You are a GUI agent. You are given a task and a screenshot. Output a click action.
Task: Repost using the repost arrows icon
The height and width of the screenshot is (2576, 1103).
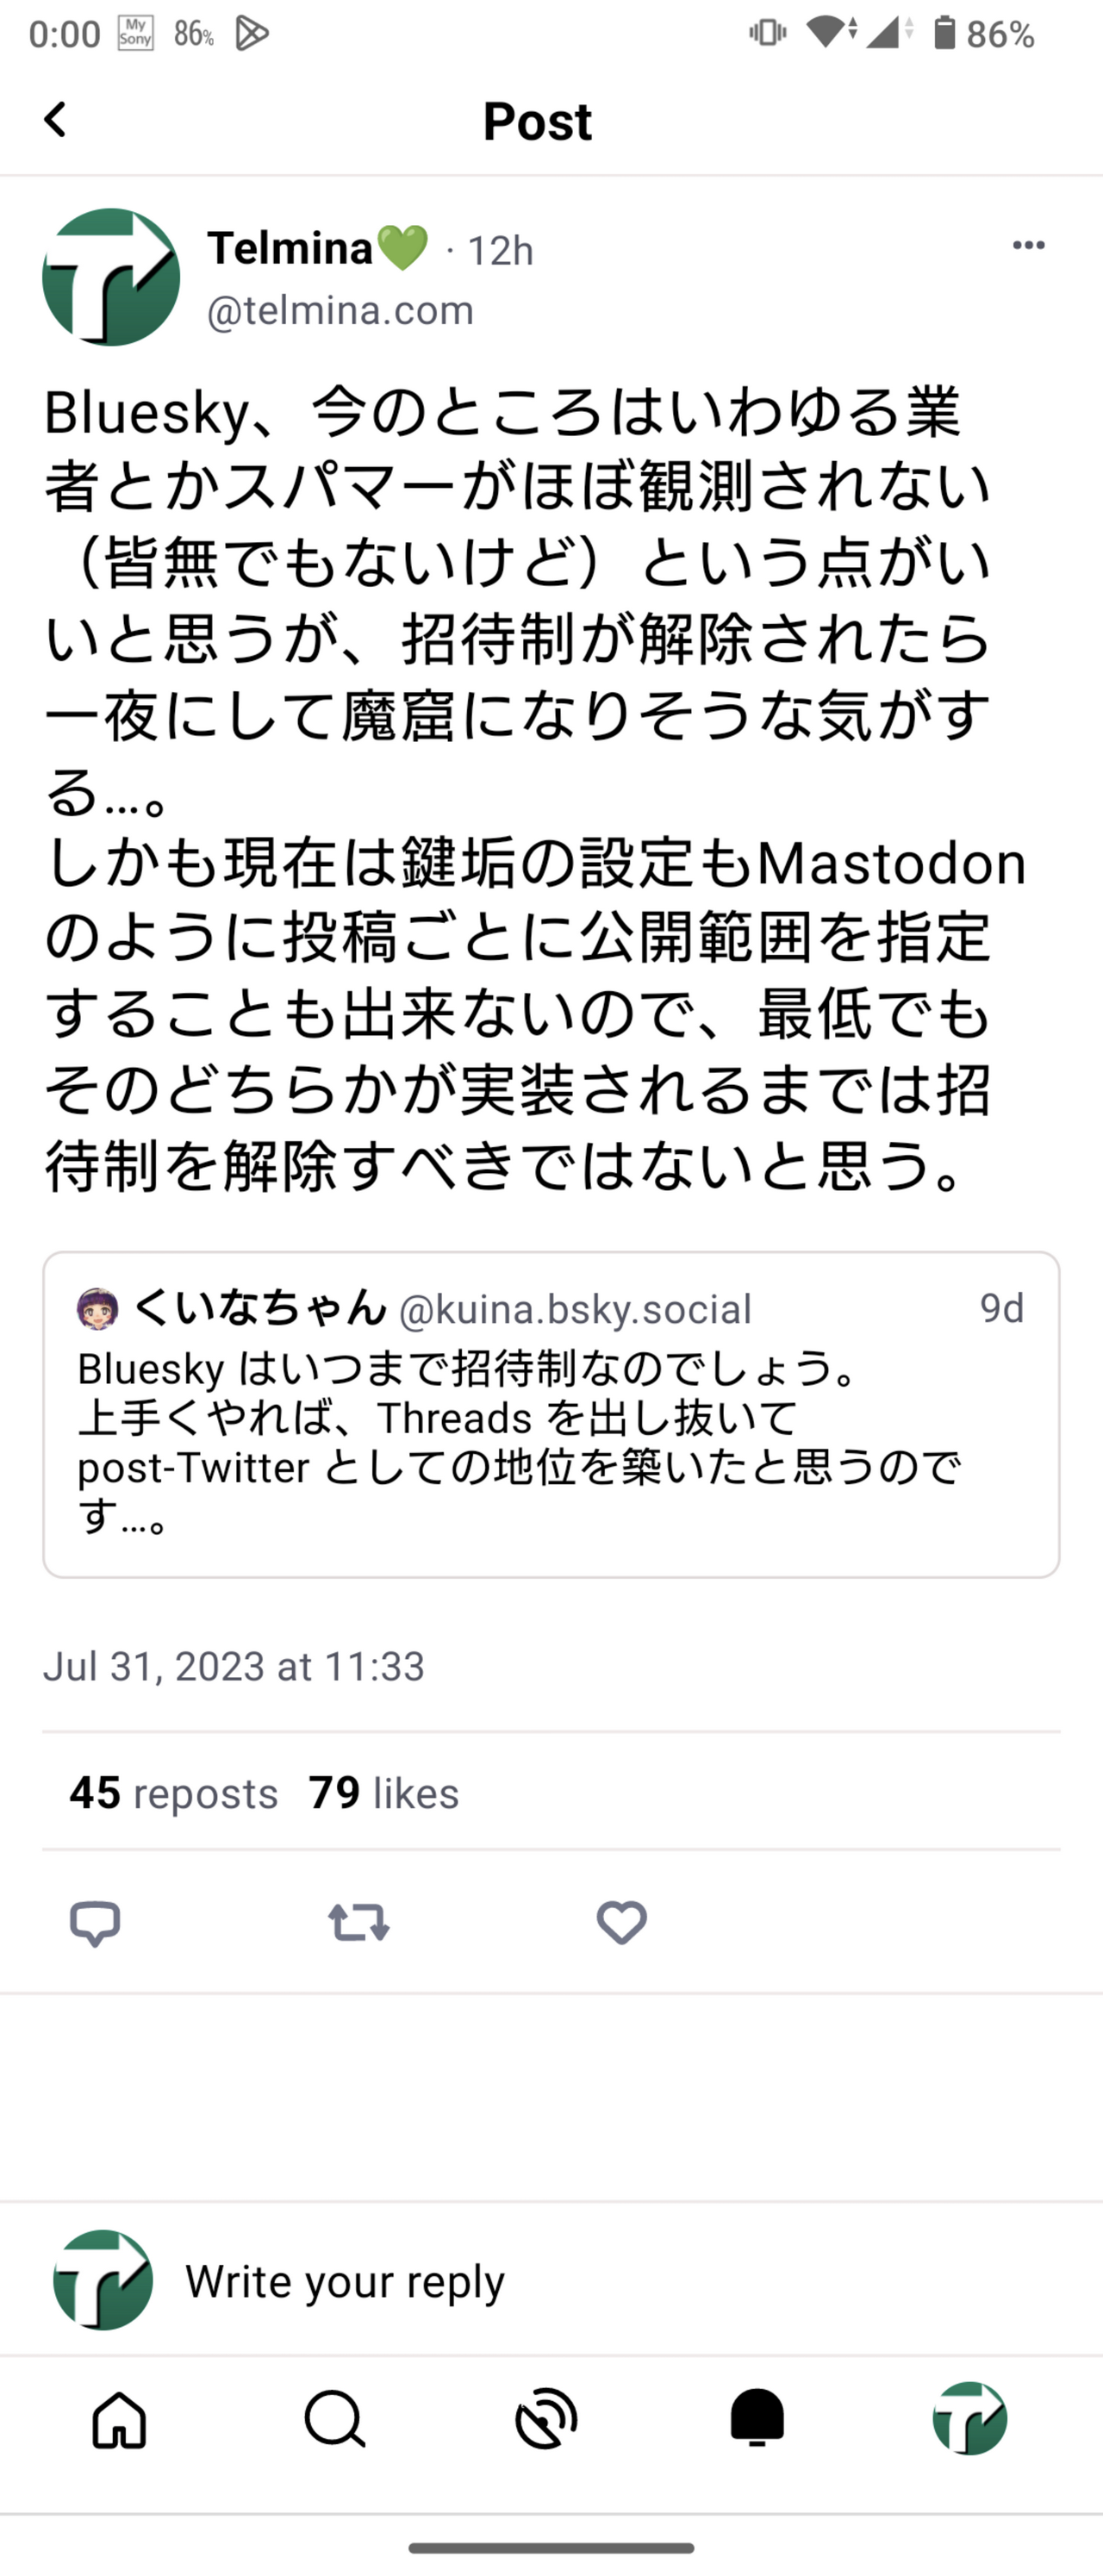358,1922
